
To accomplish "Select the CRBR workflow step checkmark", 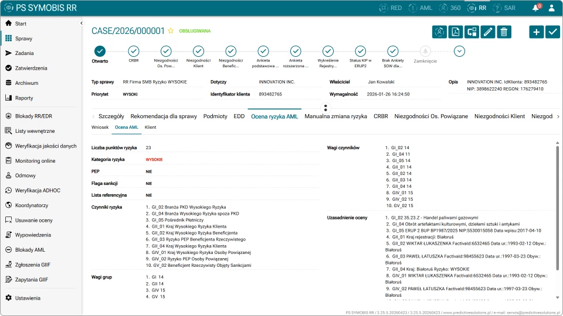I will tap(134, 51).
